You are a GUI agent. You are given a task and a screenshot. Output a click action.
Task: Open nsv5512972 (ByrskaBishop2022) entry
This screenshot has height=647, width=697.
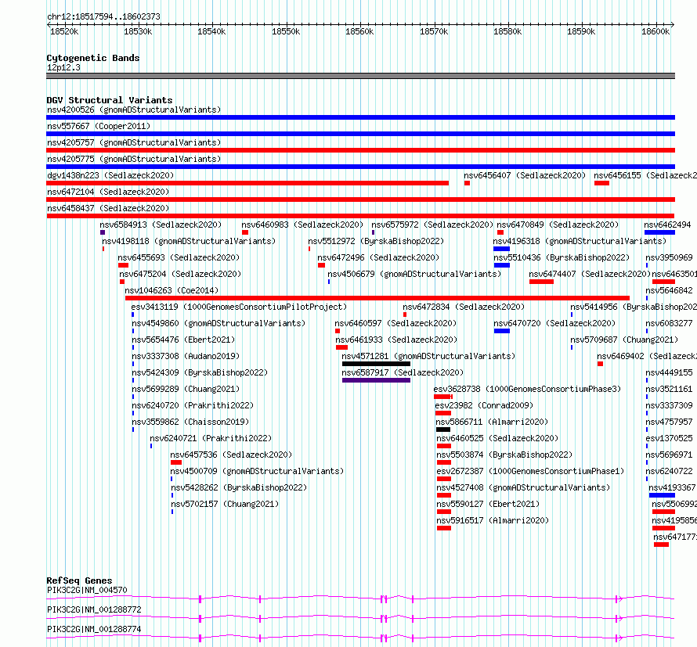tap(376, 241)
